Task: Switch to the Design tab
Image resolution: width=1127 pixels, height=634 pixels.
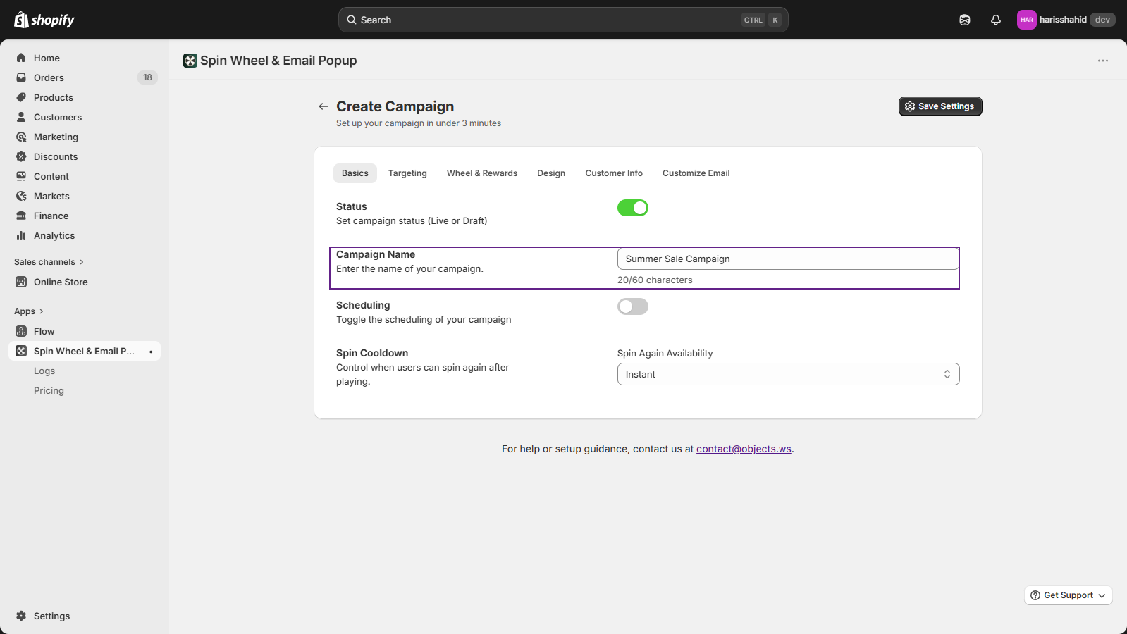Action: [551, 173]
